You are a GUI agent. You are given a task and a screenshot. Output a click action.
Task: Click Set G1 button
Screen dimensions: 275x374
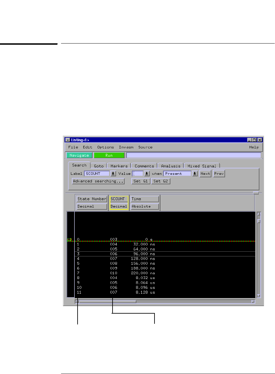click(141, 181)
